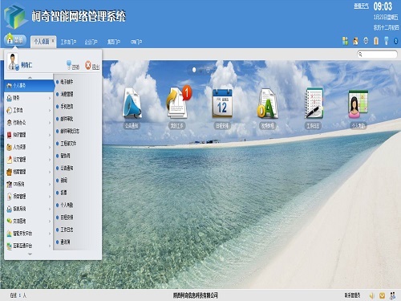This screenshot has height=301, width=401.
Task: Select the first white desktop page dot
Action: [194, 70]
